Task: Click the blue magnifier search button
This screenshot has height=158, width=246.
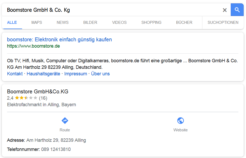Action: pos(237,10)
